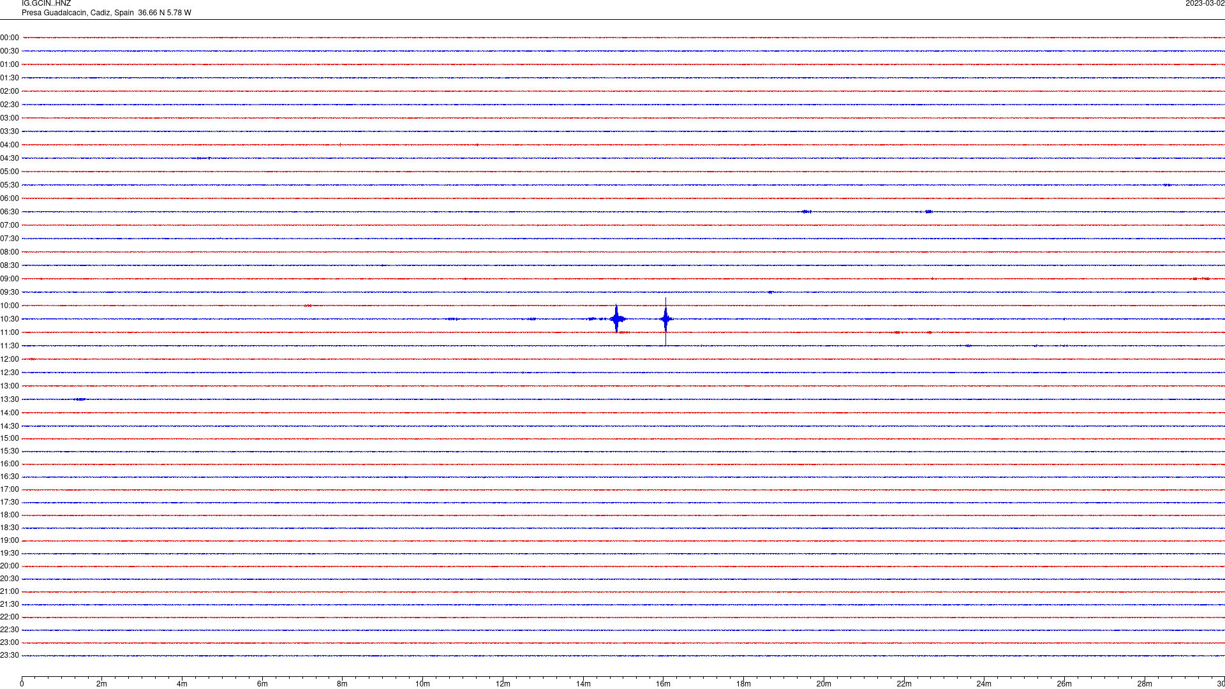The image size is (1225, 689).
Task: Select the 13:30 time row label
Action: 10,399
